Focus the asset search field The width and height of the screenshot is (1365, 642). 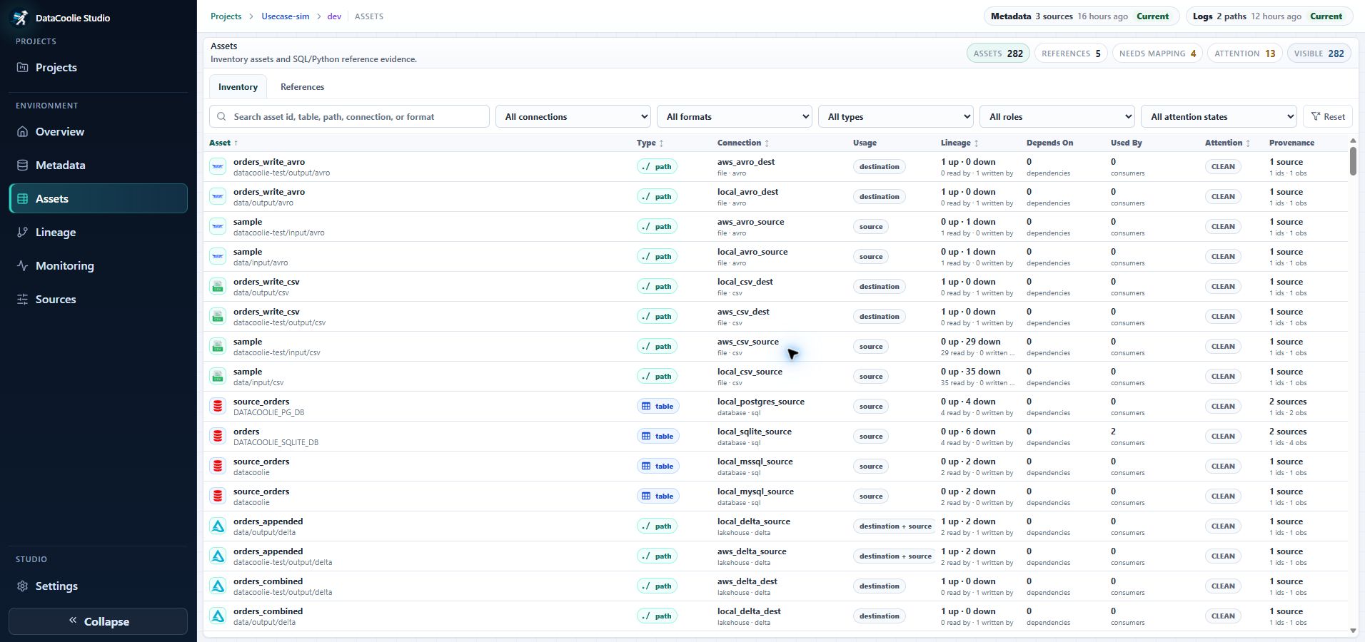click(x=349, y=116)
